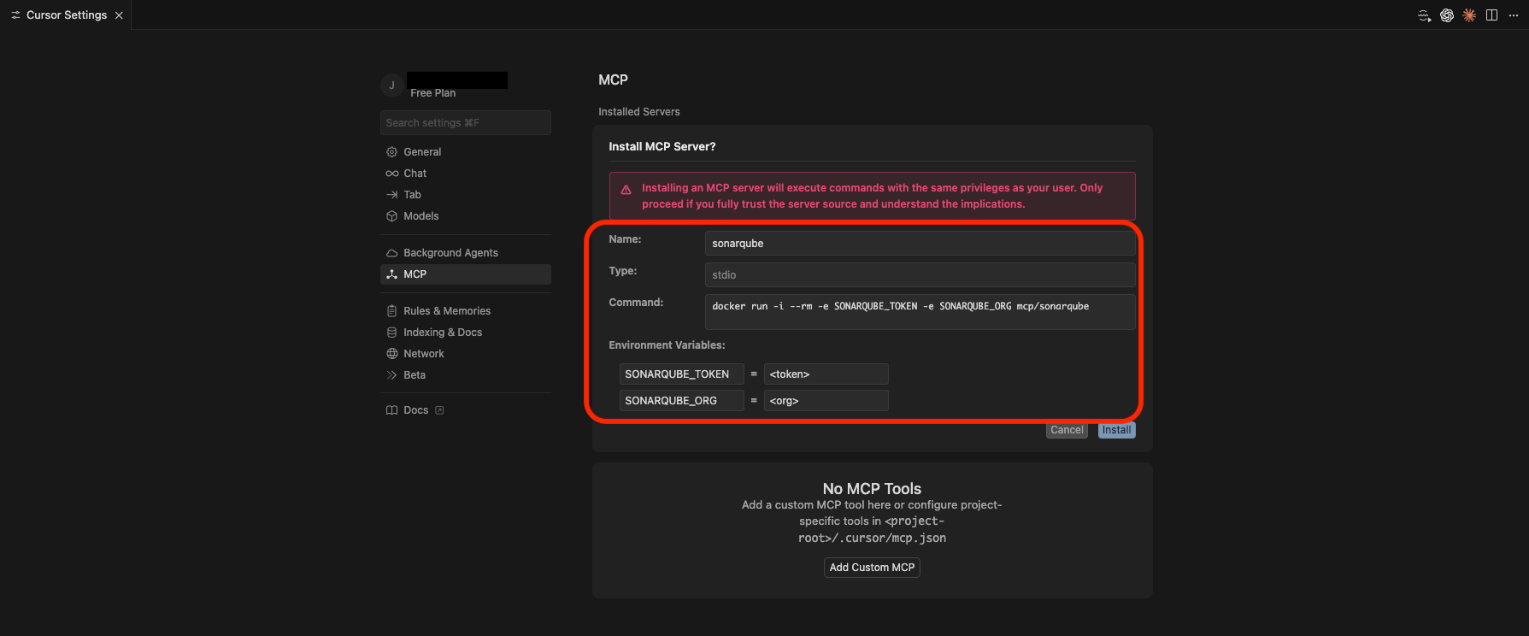Go to Chat settings
This screenshot has height=636, width=1529.
[415, 174]
